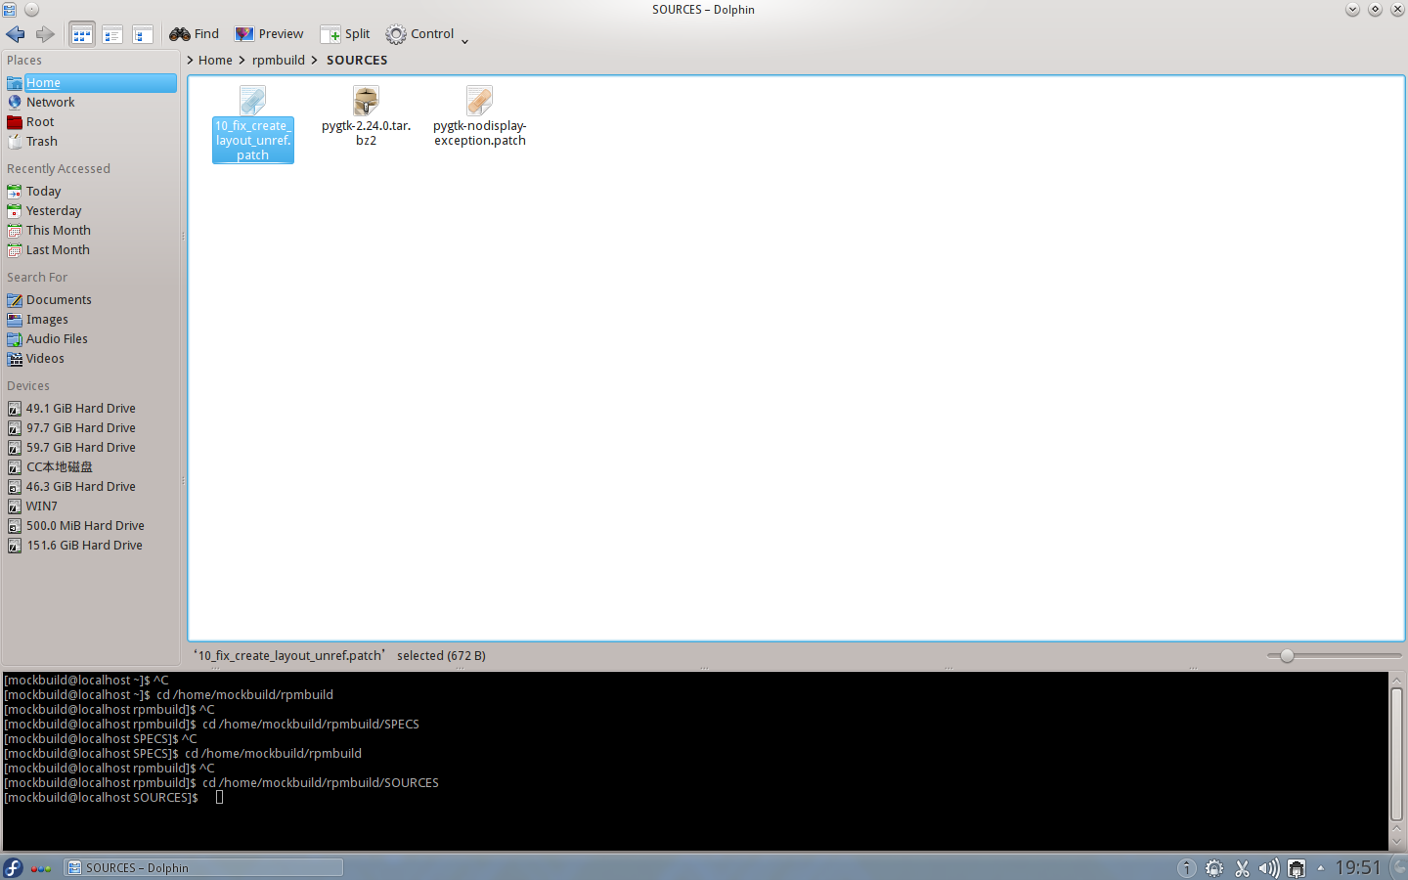Show files accessed Yesterday
The height and width of the screenshot is (880, 1408).
pyautogui.click(x=91, y=211)
